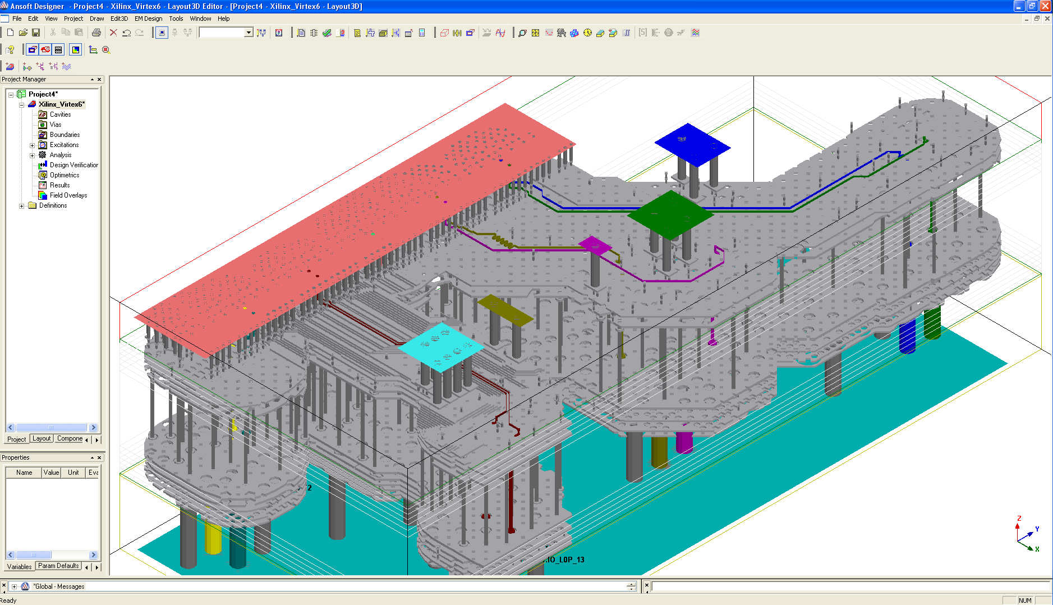This screenshot has width=1053, height=605.
Task: Click the Name column header
Action: (x=24, y=473)
